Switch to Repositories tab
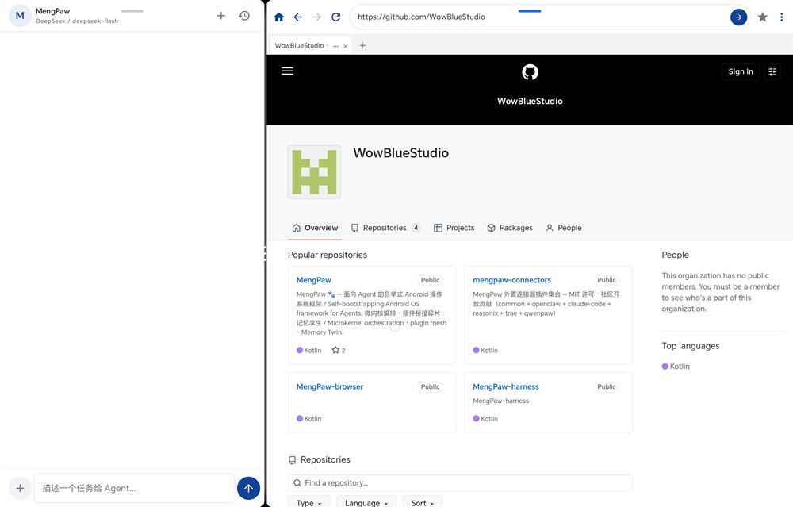Image resolution: width=793 pixels, height=507 pixels. 386,228
